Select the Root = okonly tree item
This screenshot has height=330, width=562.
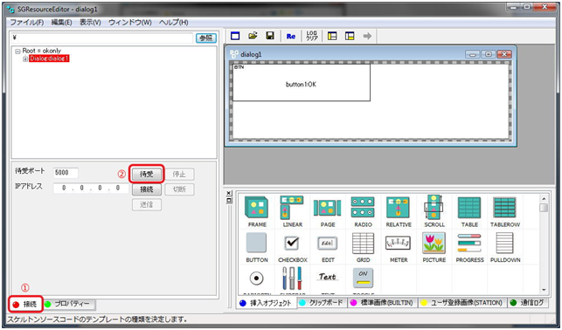tap(42, 51)
